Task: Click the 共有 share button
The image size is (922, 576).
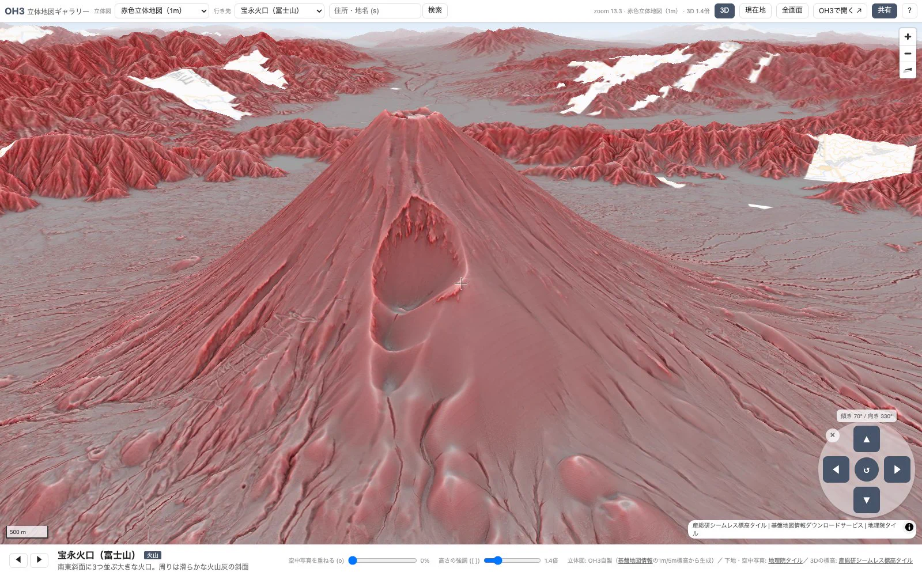Action: [x=885, y=10]
